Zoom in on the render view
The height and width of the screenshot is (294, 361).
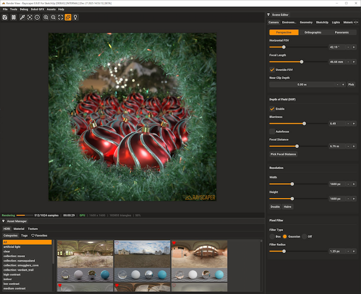click(x=46, y=17)
